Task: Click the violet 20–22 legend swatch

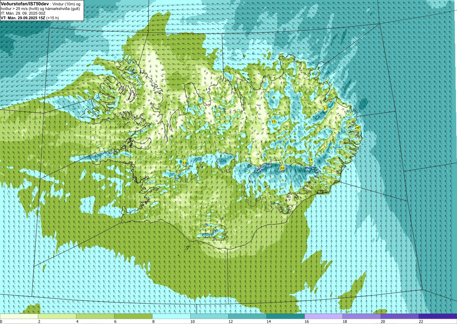Action: 400,316
